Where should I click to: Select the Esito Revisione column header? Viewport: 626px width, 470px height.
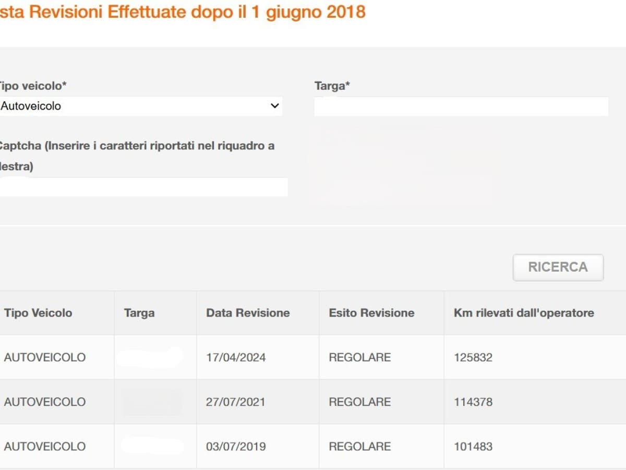(x=371, y=313)
